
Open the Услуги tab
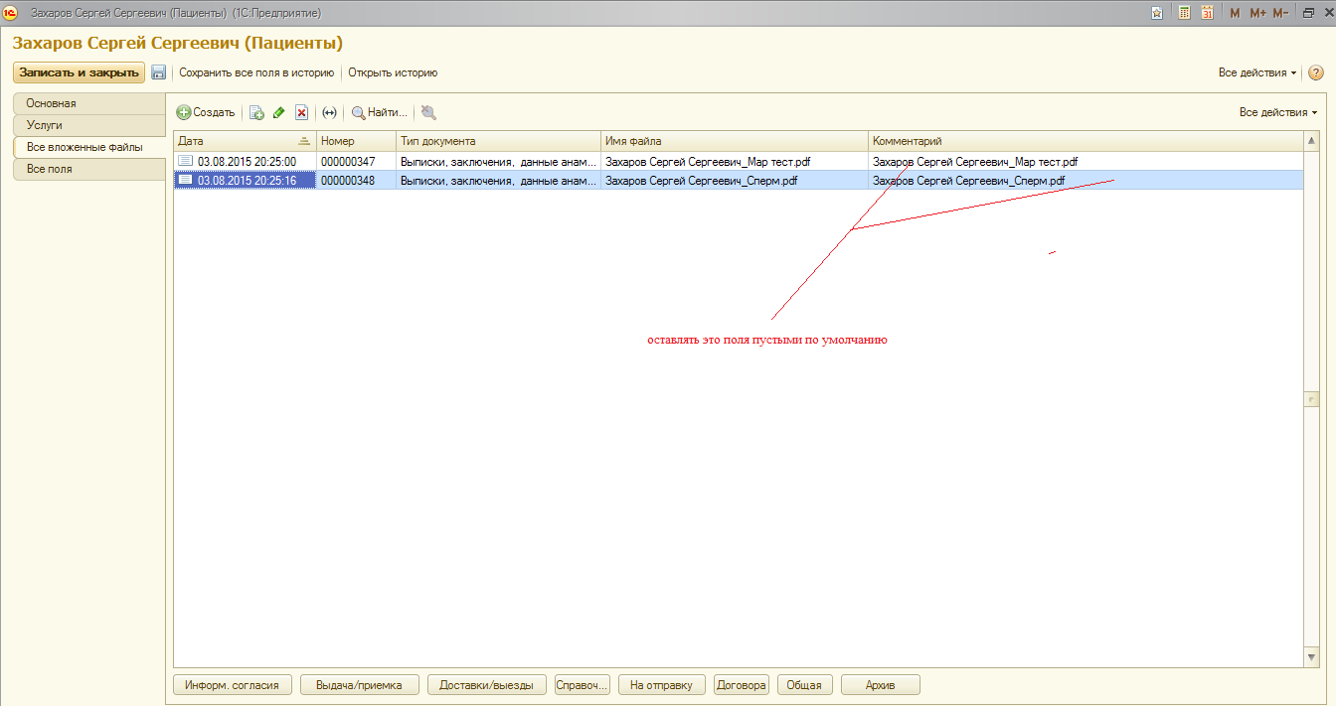87,125
